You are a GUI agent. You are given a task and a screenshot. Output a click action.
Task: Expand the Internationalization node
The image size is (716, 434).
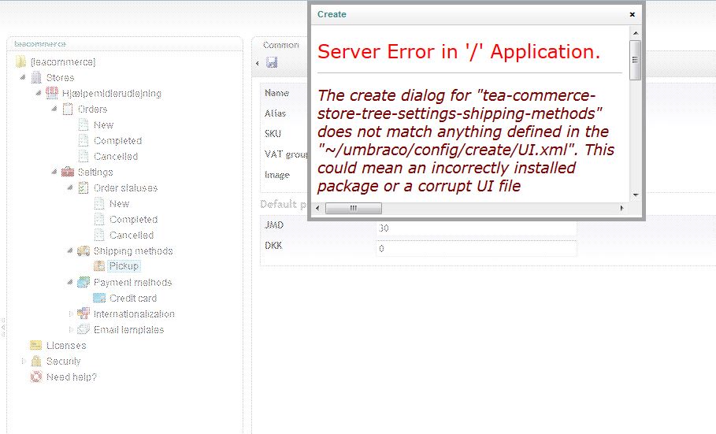click(x=70, y=313)
